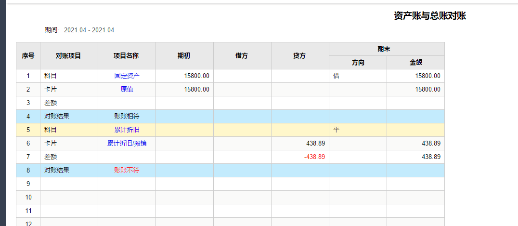The width and height of the screenshot is (518, 226).
Task: Select row number 5 cell
Action: pos(28,130)
